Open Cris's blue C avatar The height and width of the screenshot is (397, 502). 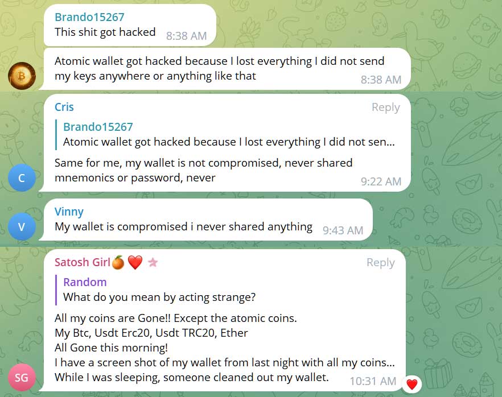pyautogui.click(x=22, y=178)
